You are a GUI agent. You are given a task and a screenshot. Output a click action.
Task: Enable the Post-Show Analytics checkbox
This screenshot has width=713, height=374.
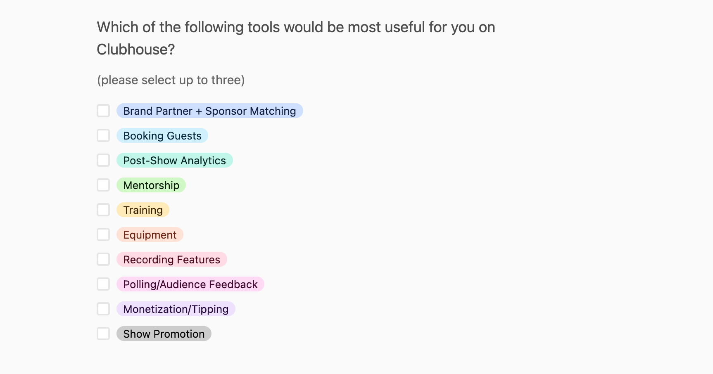(103, 160)
